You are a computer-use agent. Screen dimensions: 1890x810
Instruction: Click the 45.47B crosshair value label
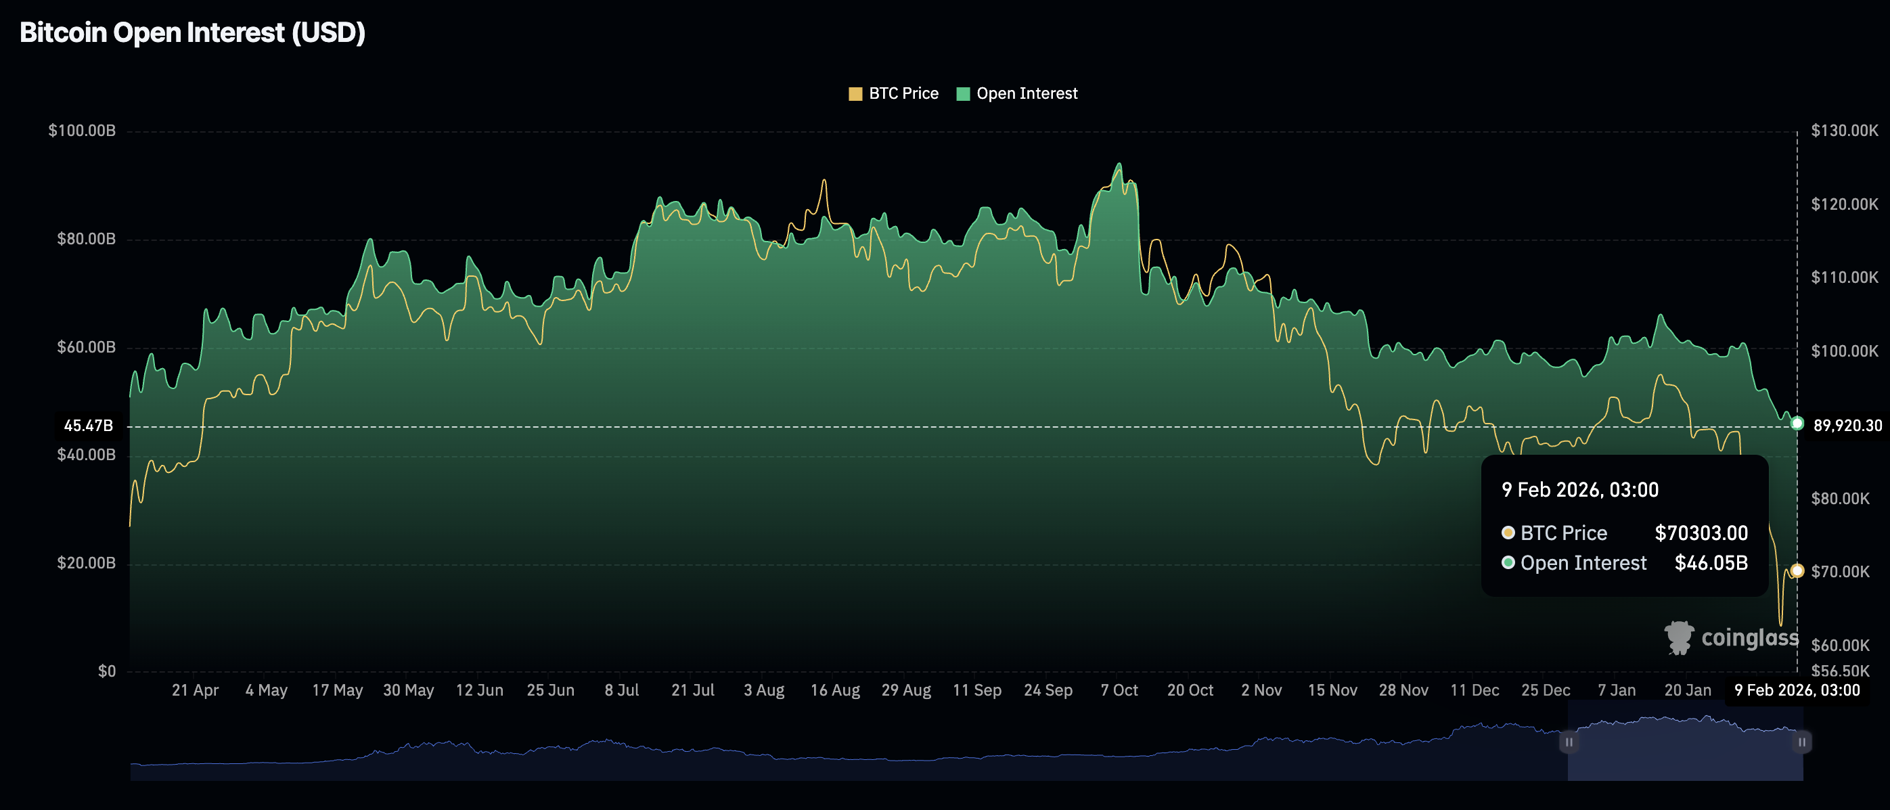88,426
